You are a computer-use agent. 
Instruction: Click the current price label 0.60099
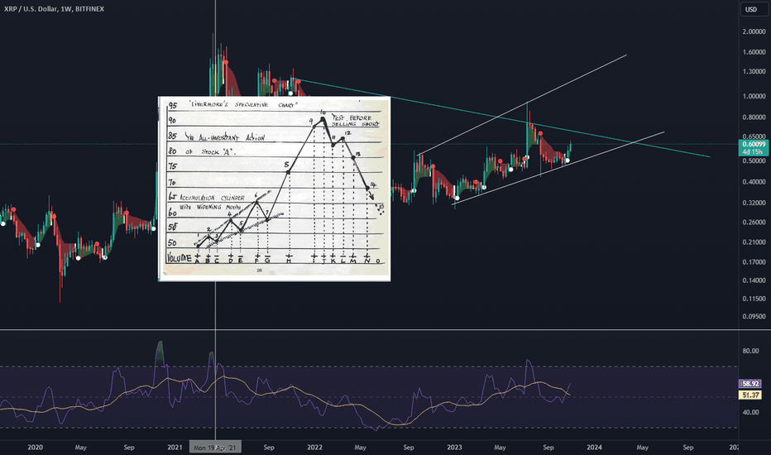754,144
